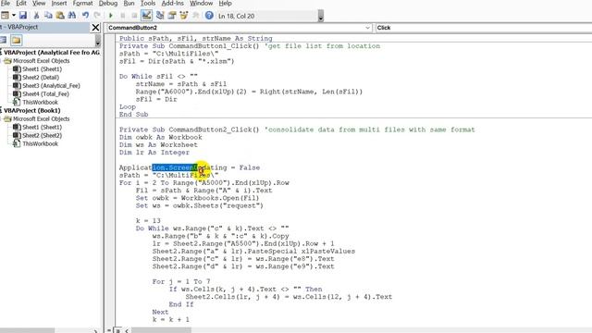Image resolution: width=592 pixels, height=333 pixels.
Task: Open the blue Help question icon
Action: (x=209, y=16)
